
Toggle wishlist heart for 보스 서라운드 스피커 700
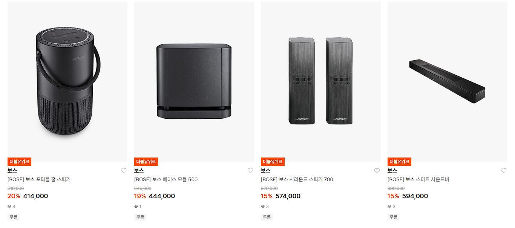point(377,171)
